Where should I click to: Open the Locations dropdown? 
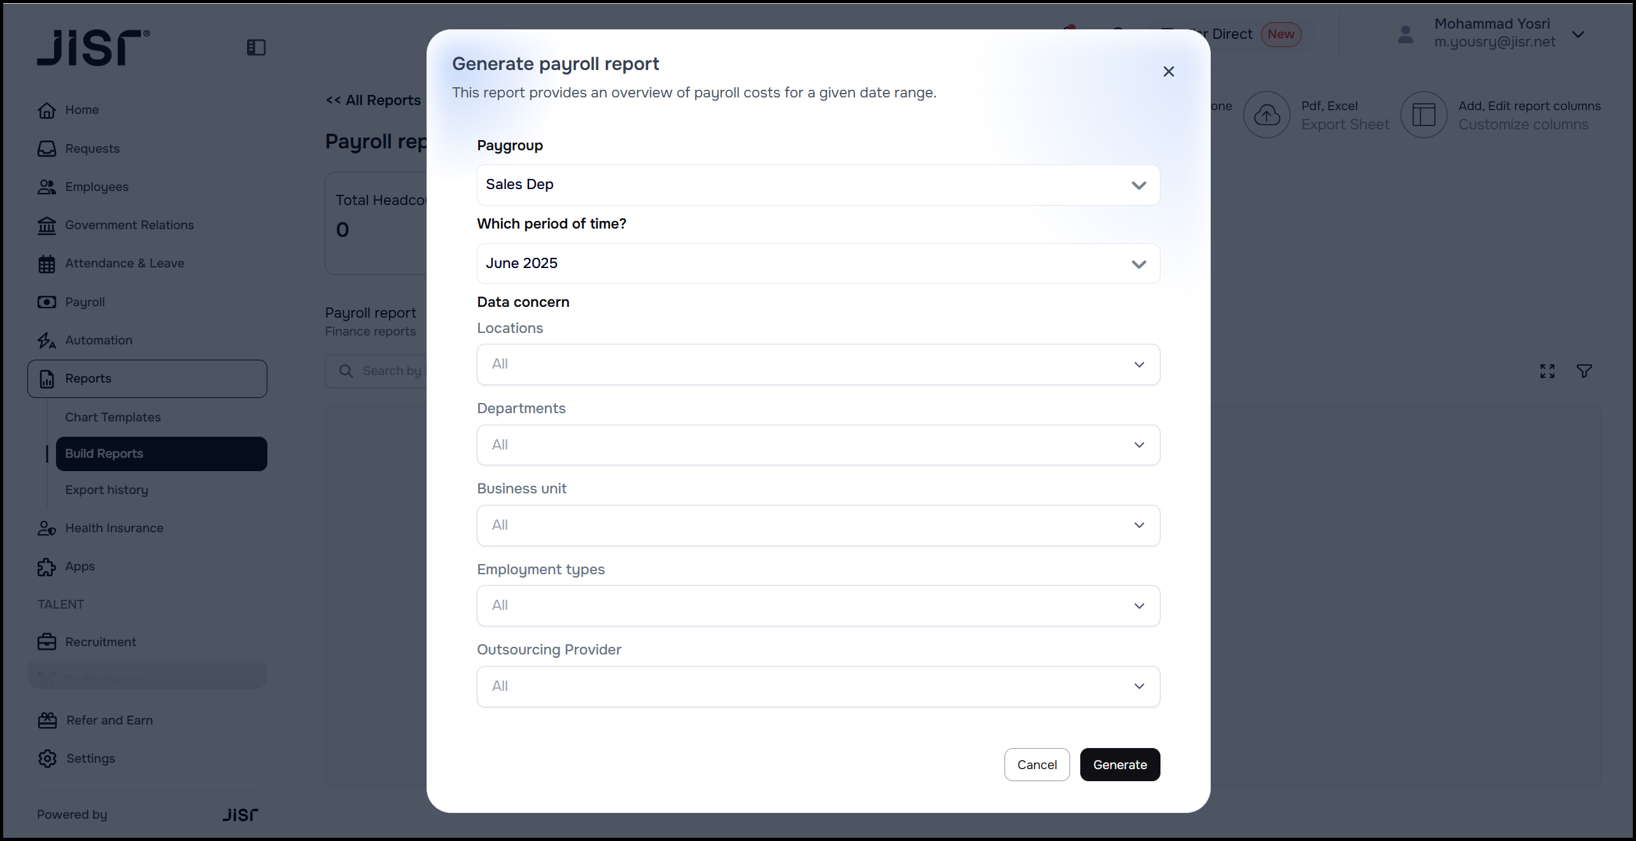tap(818, 364)
